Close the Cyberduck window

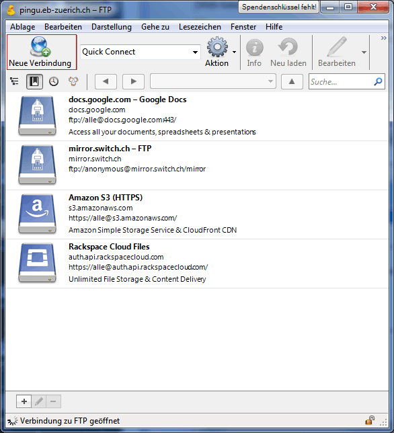click(x=373, y=7)
